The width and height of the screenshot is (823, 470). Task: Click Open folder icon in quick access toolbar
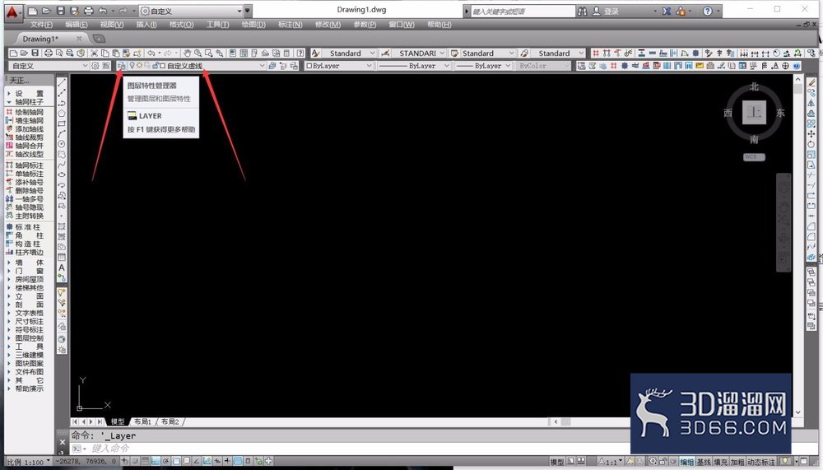coord(46,11)
